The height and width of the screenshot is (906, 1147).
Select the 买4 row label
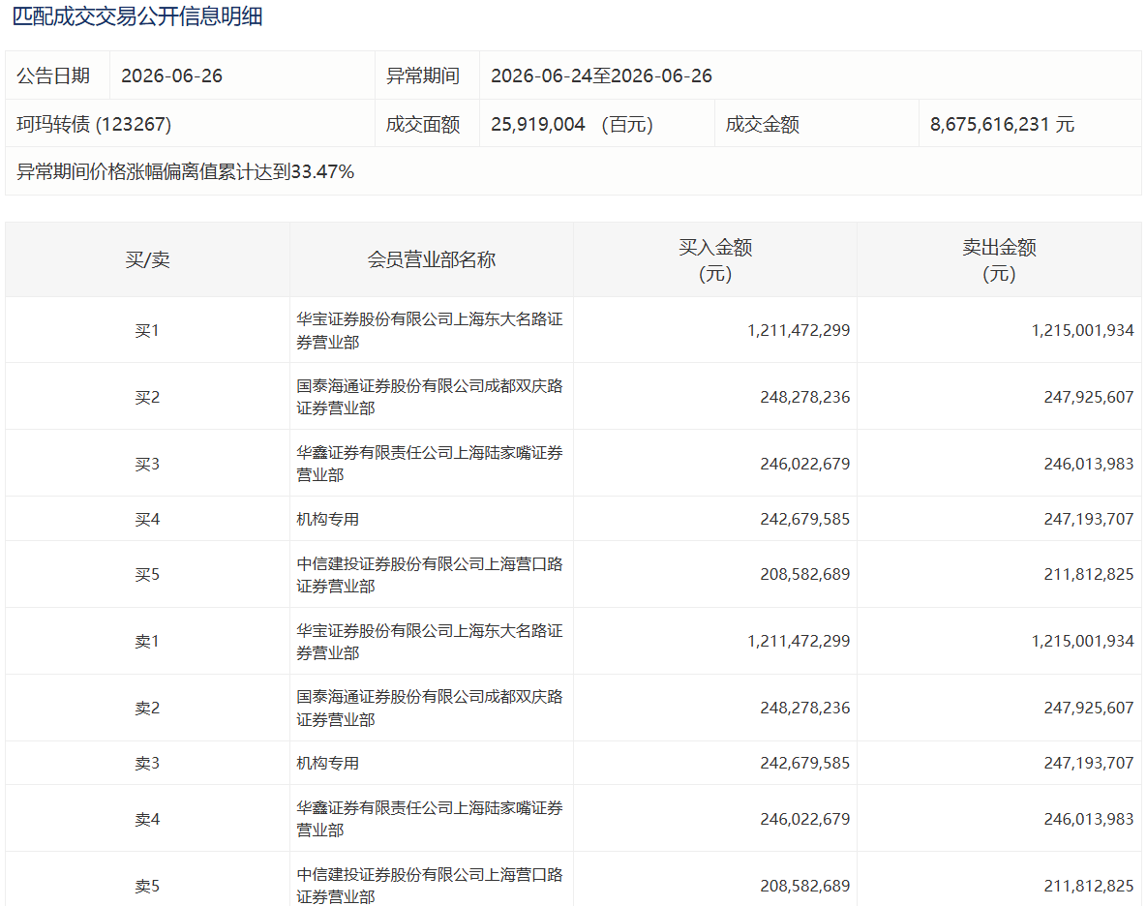[147, 519]
